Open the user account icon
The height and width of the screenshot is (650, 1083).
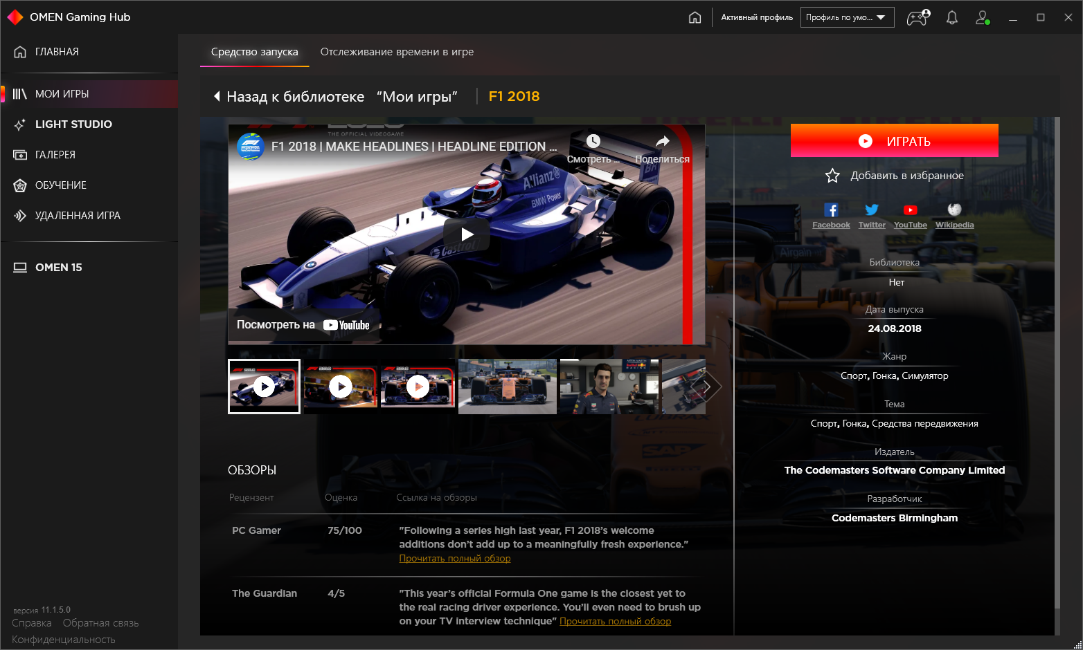click(983, 17)
